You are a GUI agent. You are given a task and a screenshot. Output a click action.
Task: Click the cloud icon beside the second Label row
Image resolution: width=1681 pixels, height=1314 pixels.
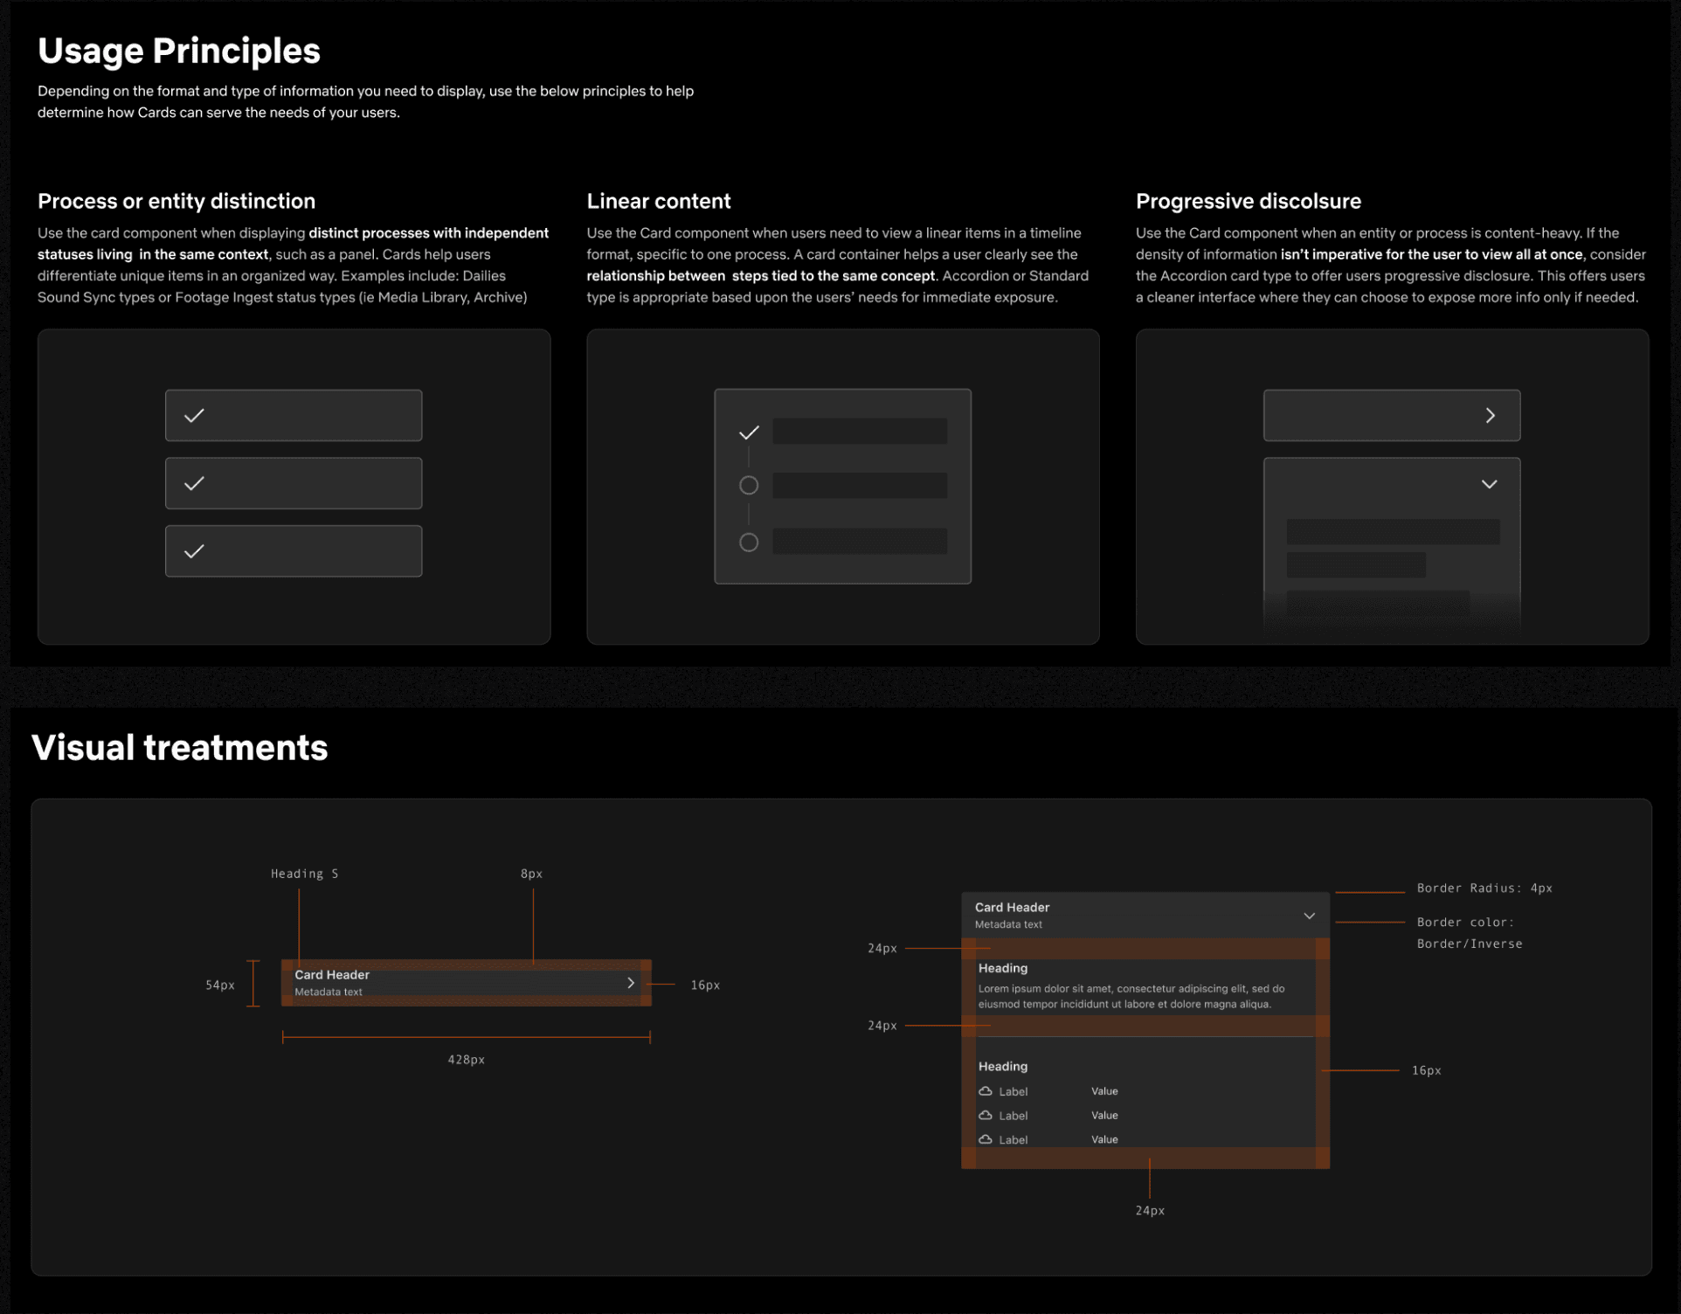click(986, 1116)
